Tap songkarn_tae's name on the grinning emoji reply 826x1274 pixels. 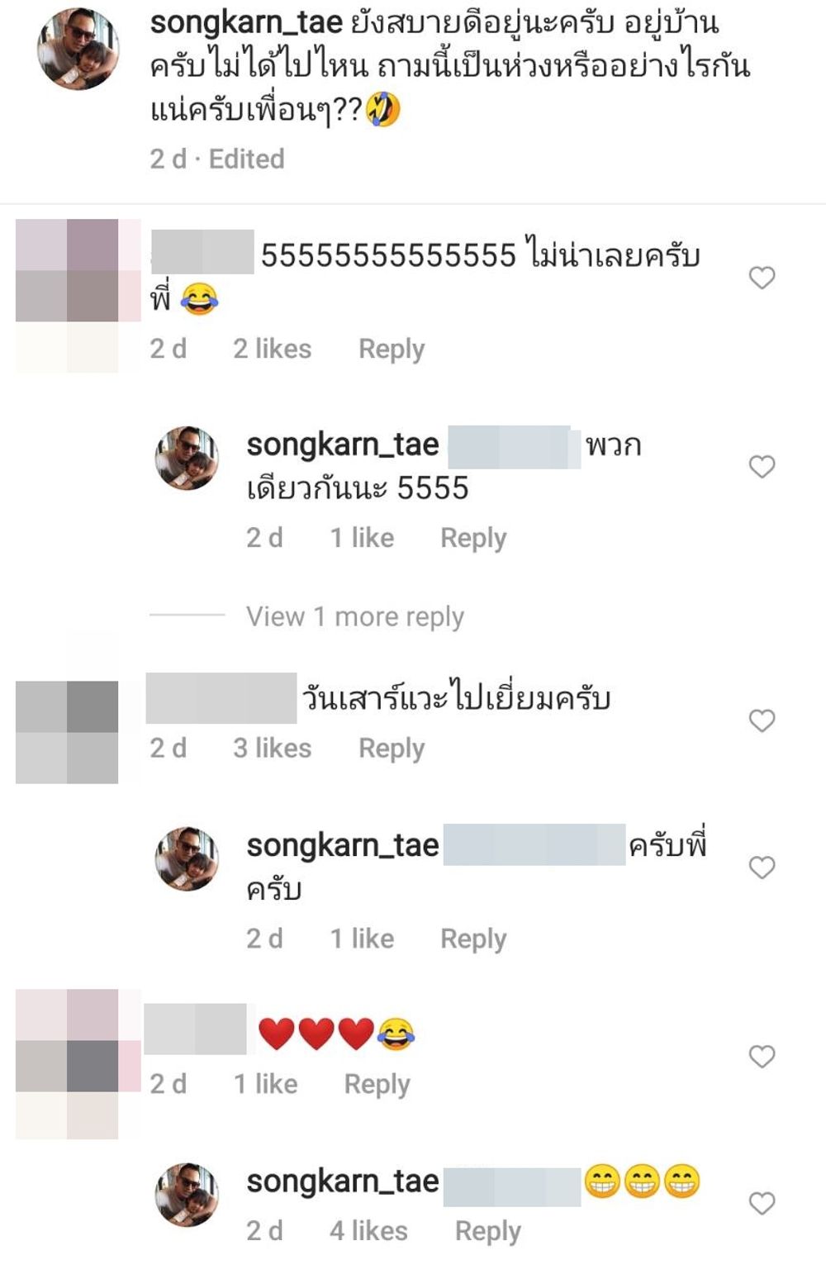click(x=343, y=1181)
